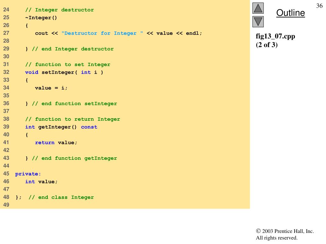Click the value = i; statement
Image resolution: width=326 pixels, height=244 pixels.
[x=51, y=88]
